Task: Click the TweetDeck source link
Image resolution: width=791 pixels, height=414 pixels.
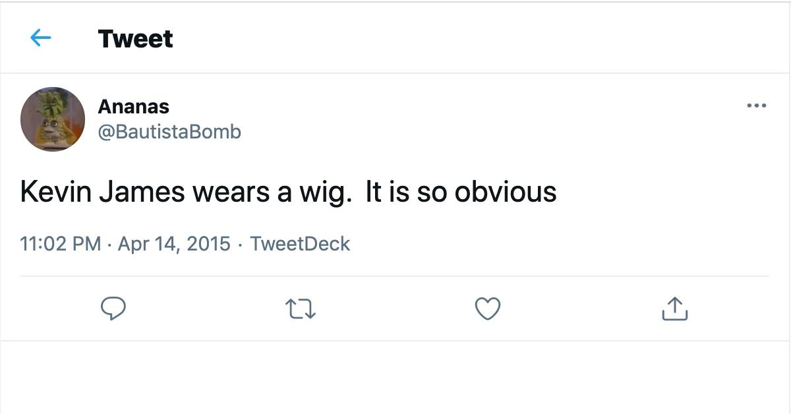Action: 300,244
